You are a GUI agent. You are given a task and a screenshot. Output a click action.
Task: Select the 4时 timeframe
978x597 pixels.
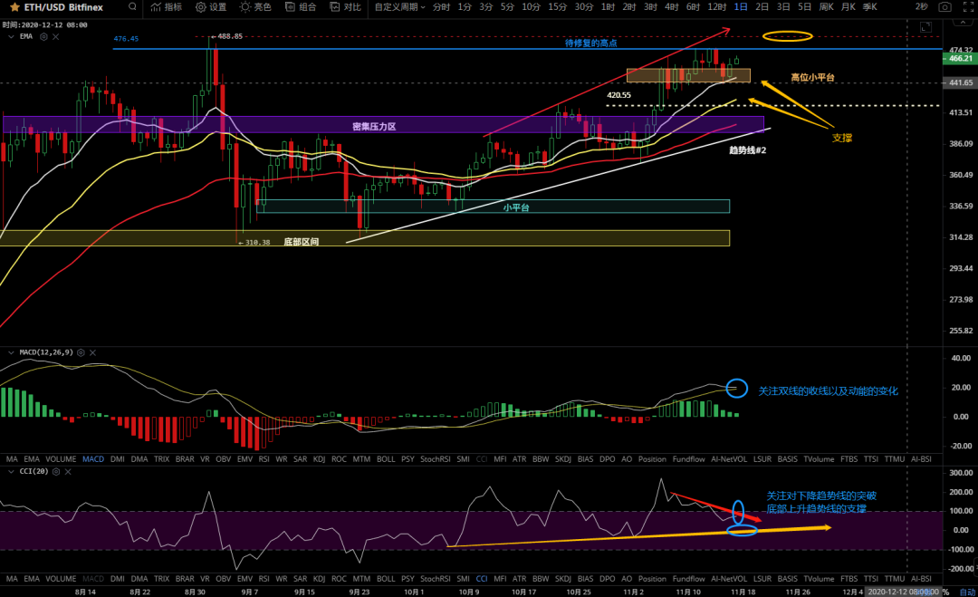coord(671,7)
